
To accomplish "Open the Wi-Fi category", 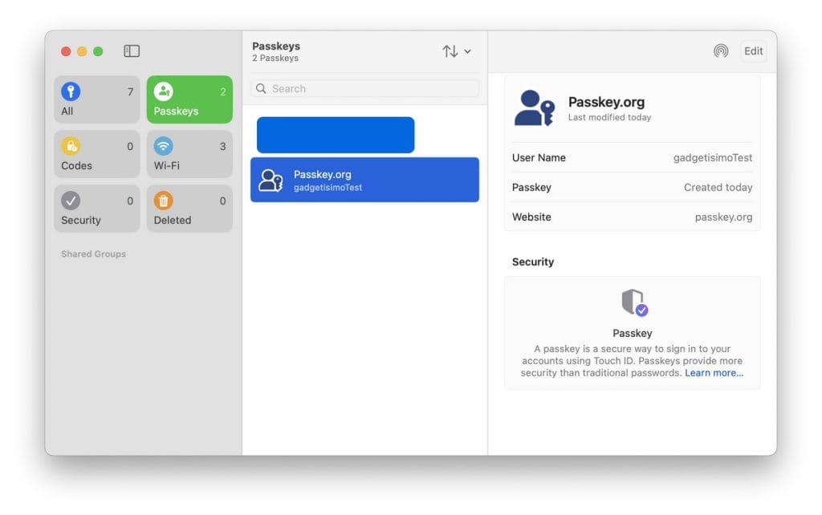I will [189, 154].
